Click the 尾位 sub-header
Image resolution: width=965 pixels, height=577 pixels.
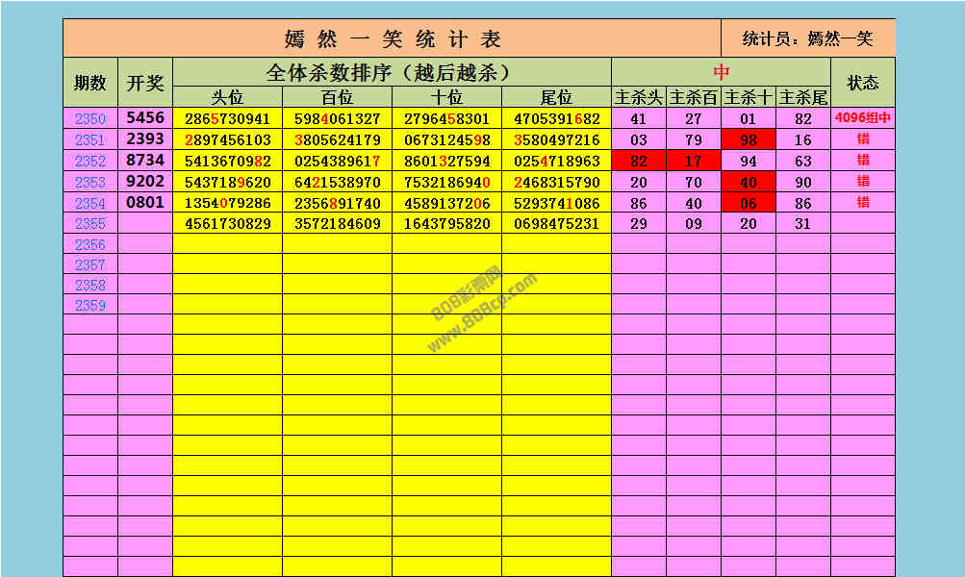[x=556, y=97]
